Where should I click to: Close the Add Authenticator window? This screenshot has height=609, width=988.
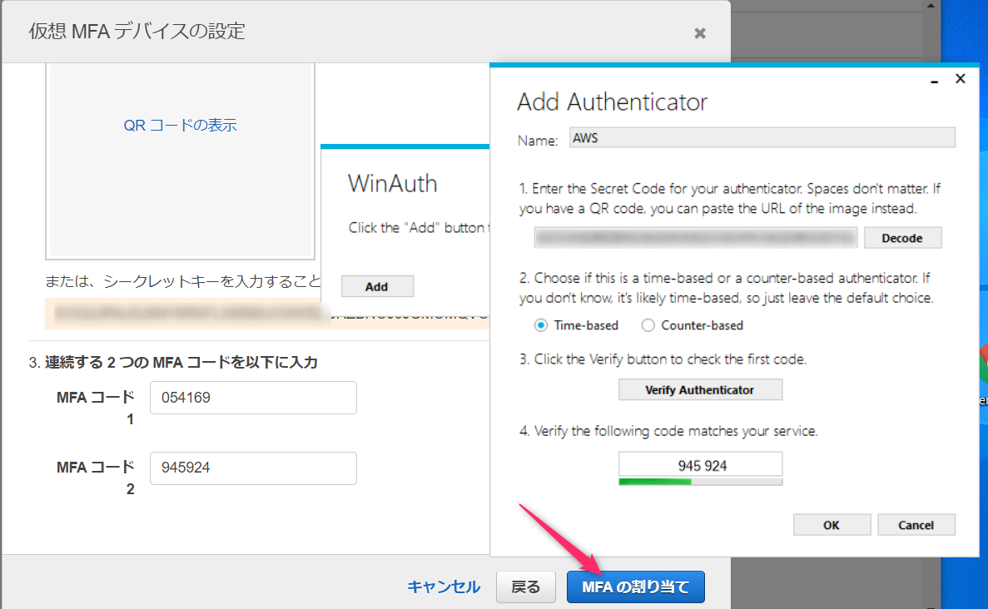coord(961,79)
